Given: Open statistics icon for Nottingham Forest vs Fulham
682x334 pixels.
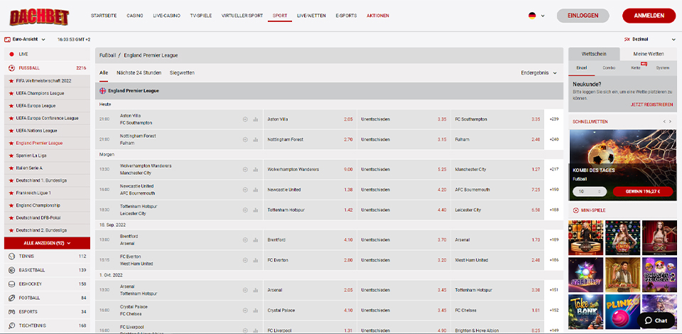Looking at the screenshot, I should click(x=255, y=139).
